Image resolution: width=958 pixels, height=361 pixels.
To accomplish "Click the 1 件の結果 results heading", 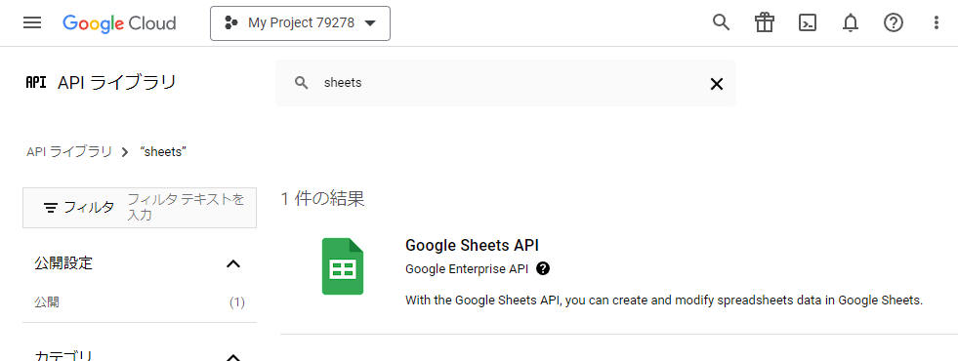I will tap(322, 198).
